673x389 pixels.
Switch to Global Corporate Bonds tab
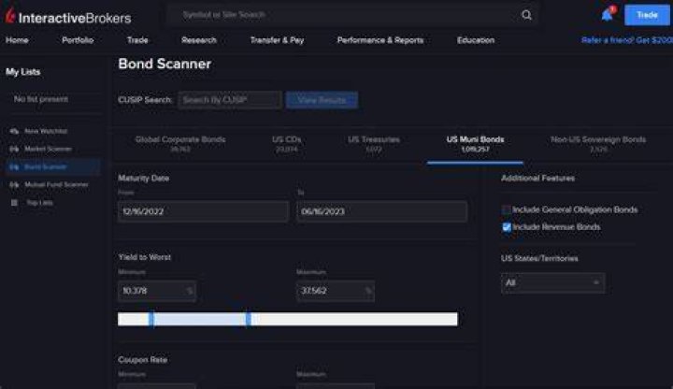180,144
